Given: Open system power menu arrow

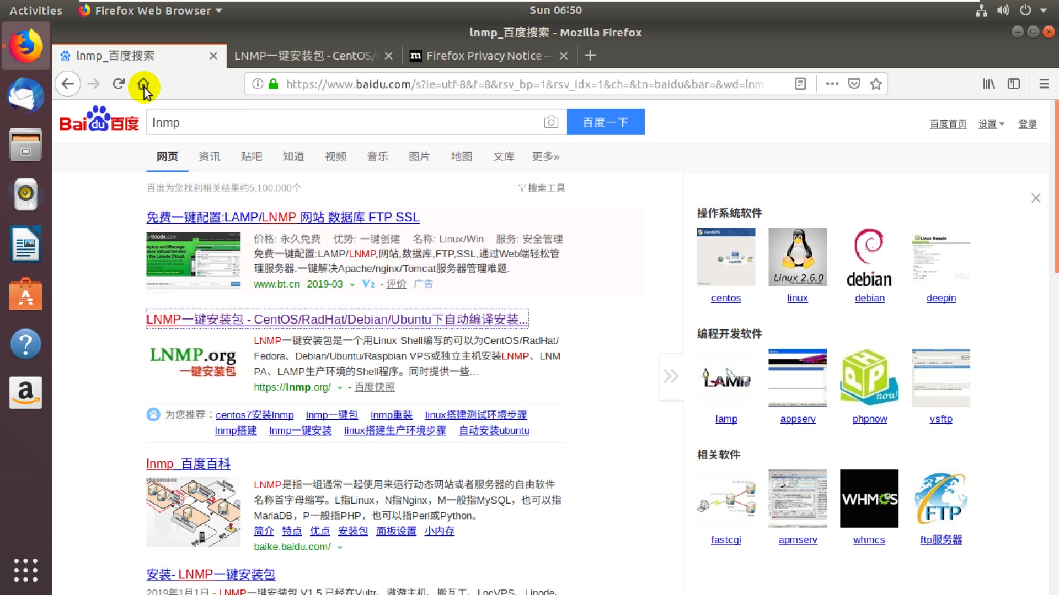Looking at the screenshot, I should [1043, 10].
